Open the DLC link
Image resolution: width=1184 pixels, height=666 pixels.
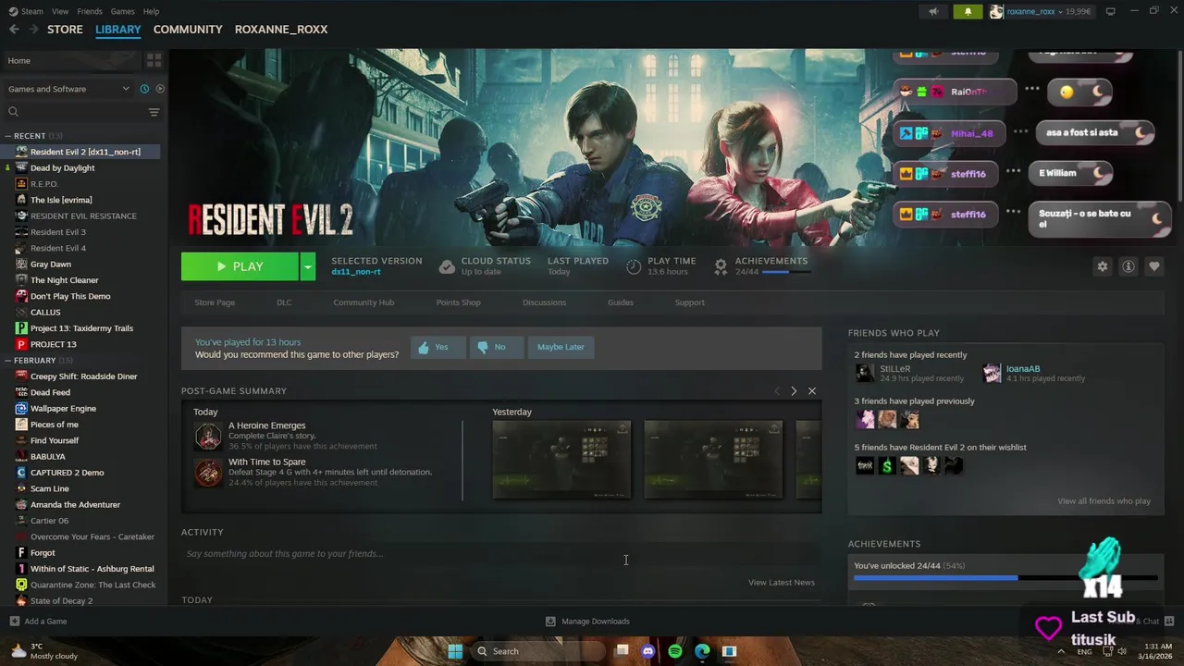coord(284,302)
